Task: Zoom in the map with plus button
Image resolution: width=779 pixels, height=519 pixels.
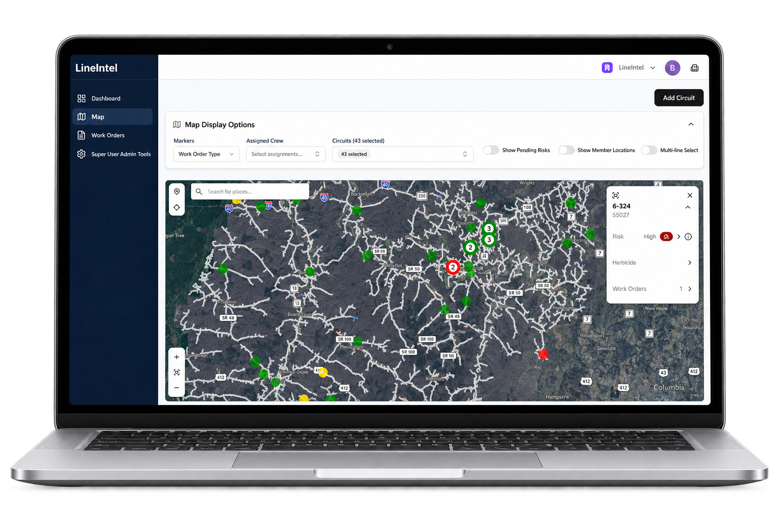Action: (176, 357)
